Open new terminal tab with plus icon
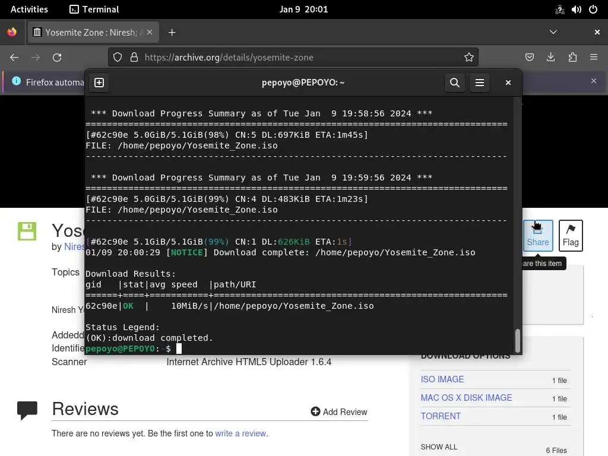Screen dimensions: 608x456 99,83
